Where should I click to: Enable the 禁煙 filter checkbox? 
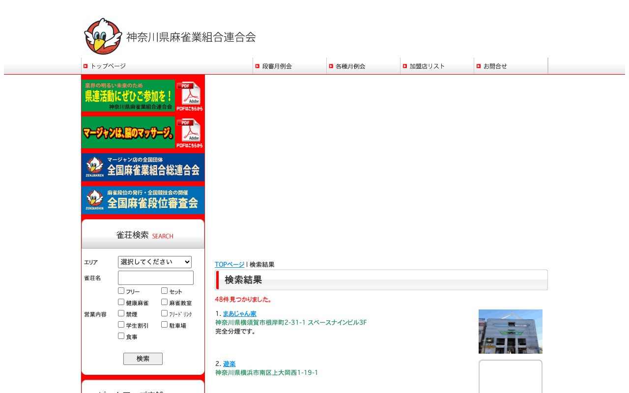click(x=121, y=313)
